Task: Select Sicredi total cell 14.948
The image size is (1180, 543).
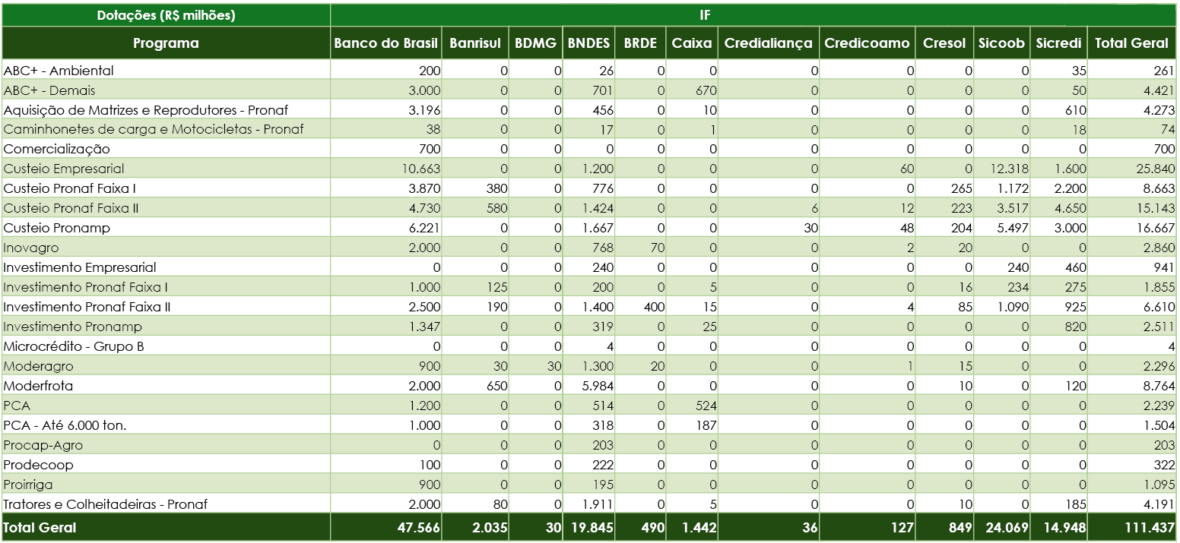Action: click(1059, 527)
